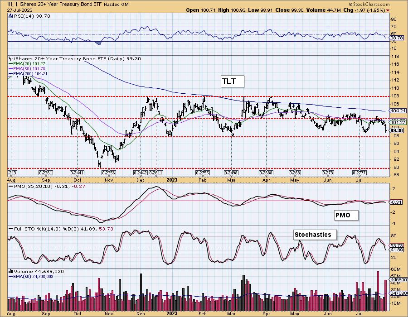Click the 101.27 price axis tag

click(x=398, y=122)
